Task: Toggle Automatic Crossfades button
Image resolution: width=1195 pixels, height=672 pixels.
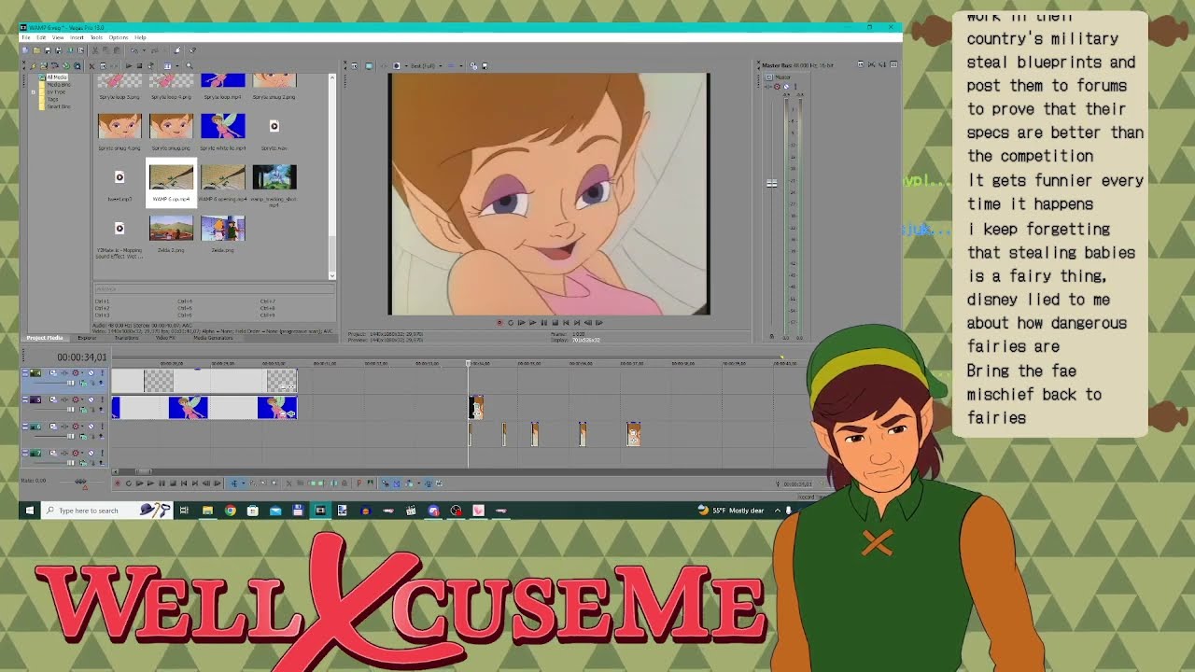Action: 397,483
